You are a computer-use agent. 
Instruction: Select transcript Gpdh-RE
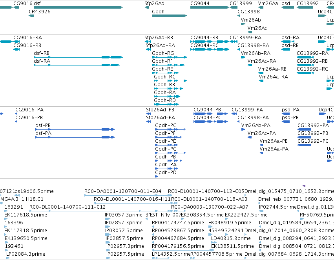pyautogui.click(x=165, y=73)
